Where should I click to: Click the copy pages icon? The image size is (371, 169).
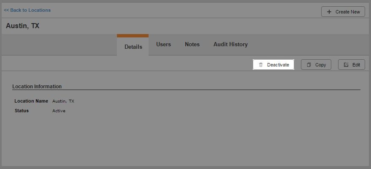coord(309,65)
